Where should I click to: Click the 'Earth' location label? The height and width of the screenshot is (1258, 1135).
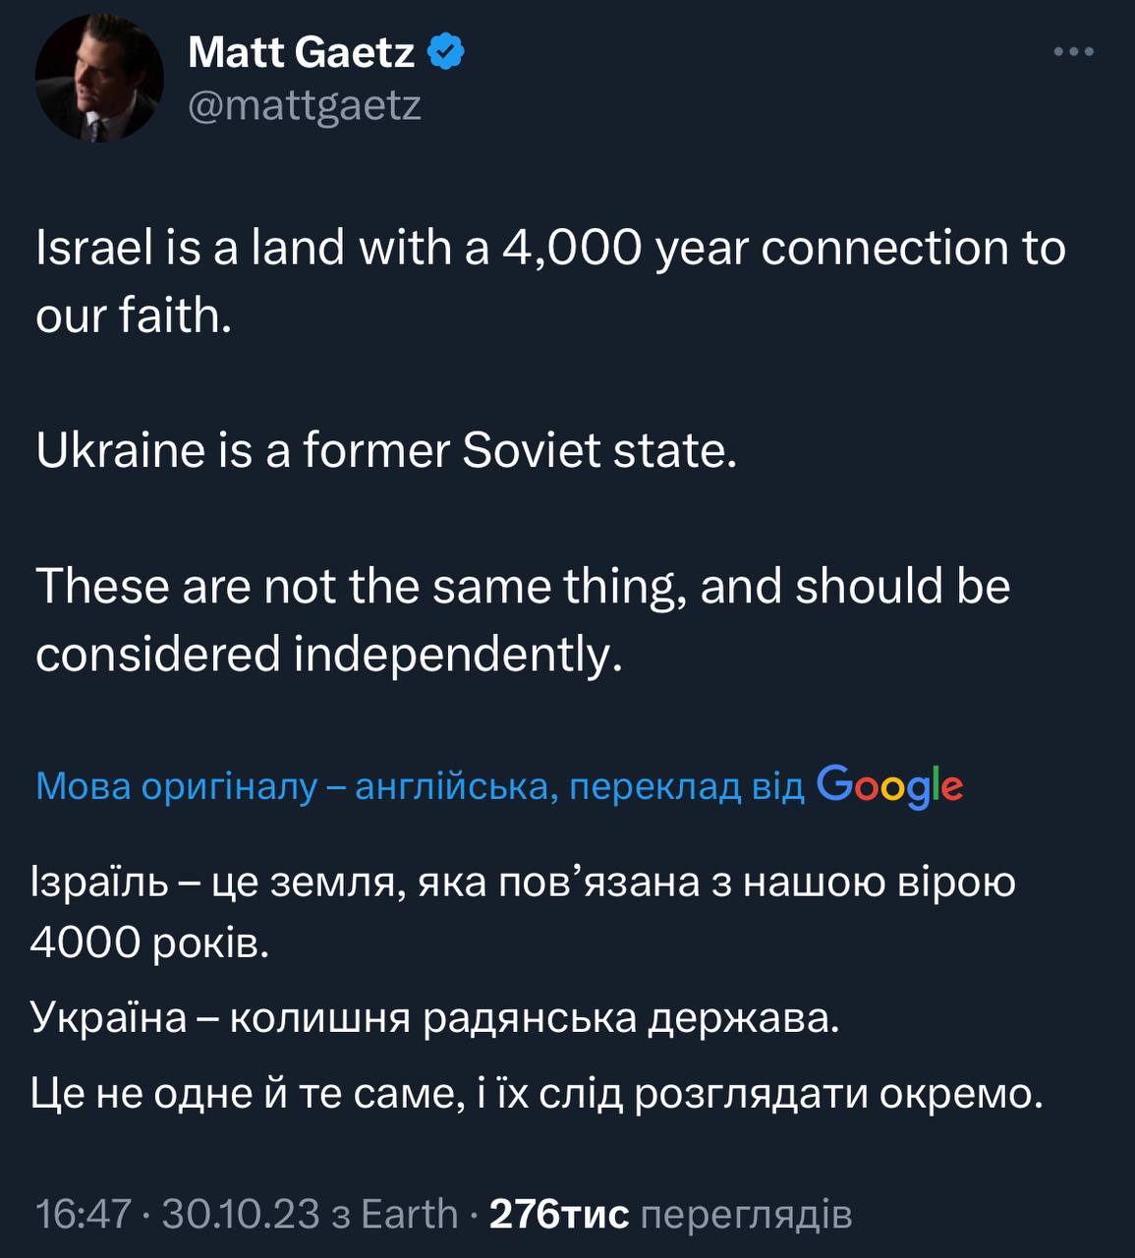pyautogui.click(x=410, y=1215)
